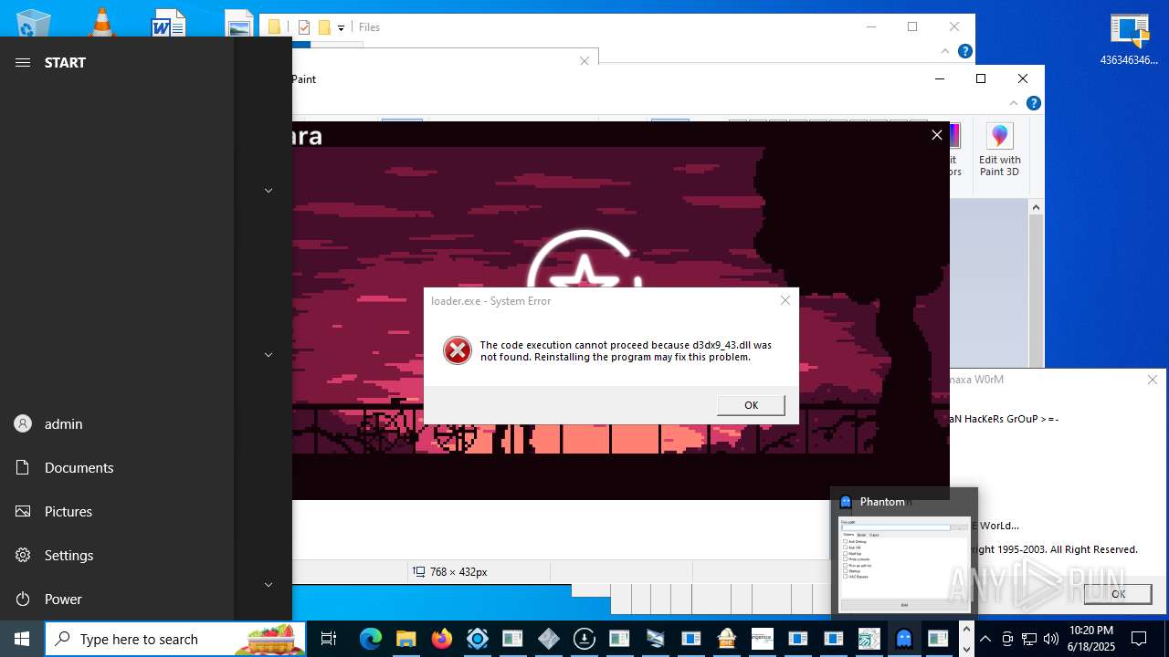Click the Phantom window preview thumbnail
The height and width of the screenshot is (657, 1169).
tap(904, 564)
